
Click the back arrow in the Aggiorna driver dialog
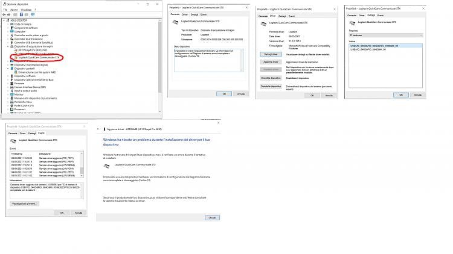[x=98, y=129]
